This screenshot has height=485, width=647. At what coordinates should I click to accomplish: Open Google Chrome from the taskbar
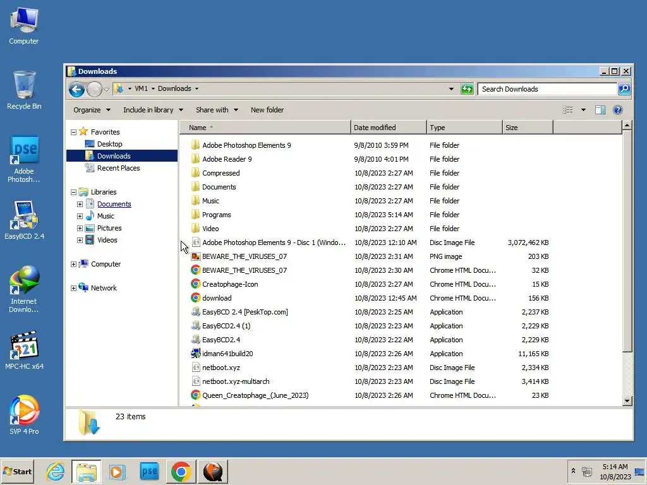pos(181,471)
